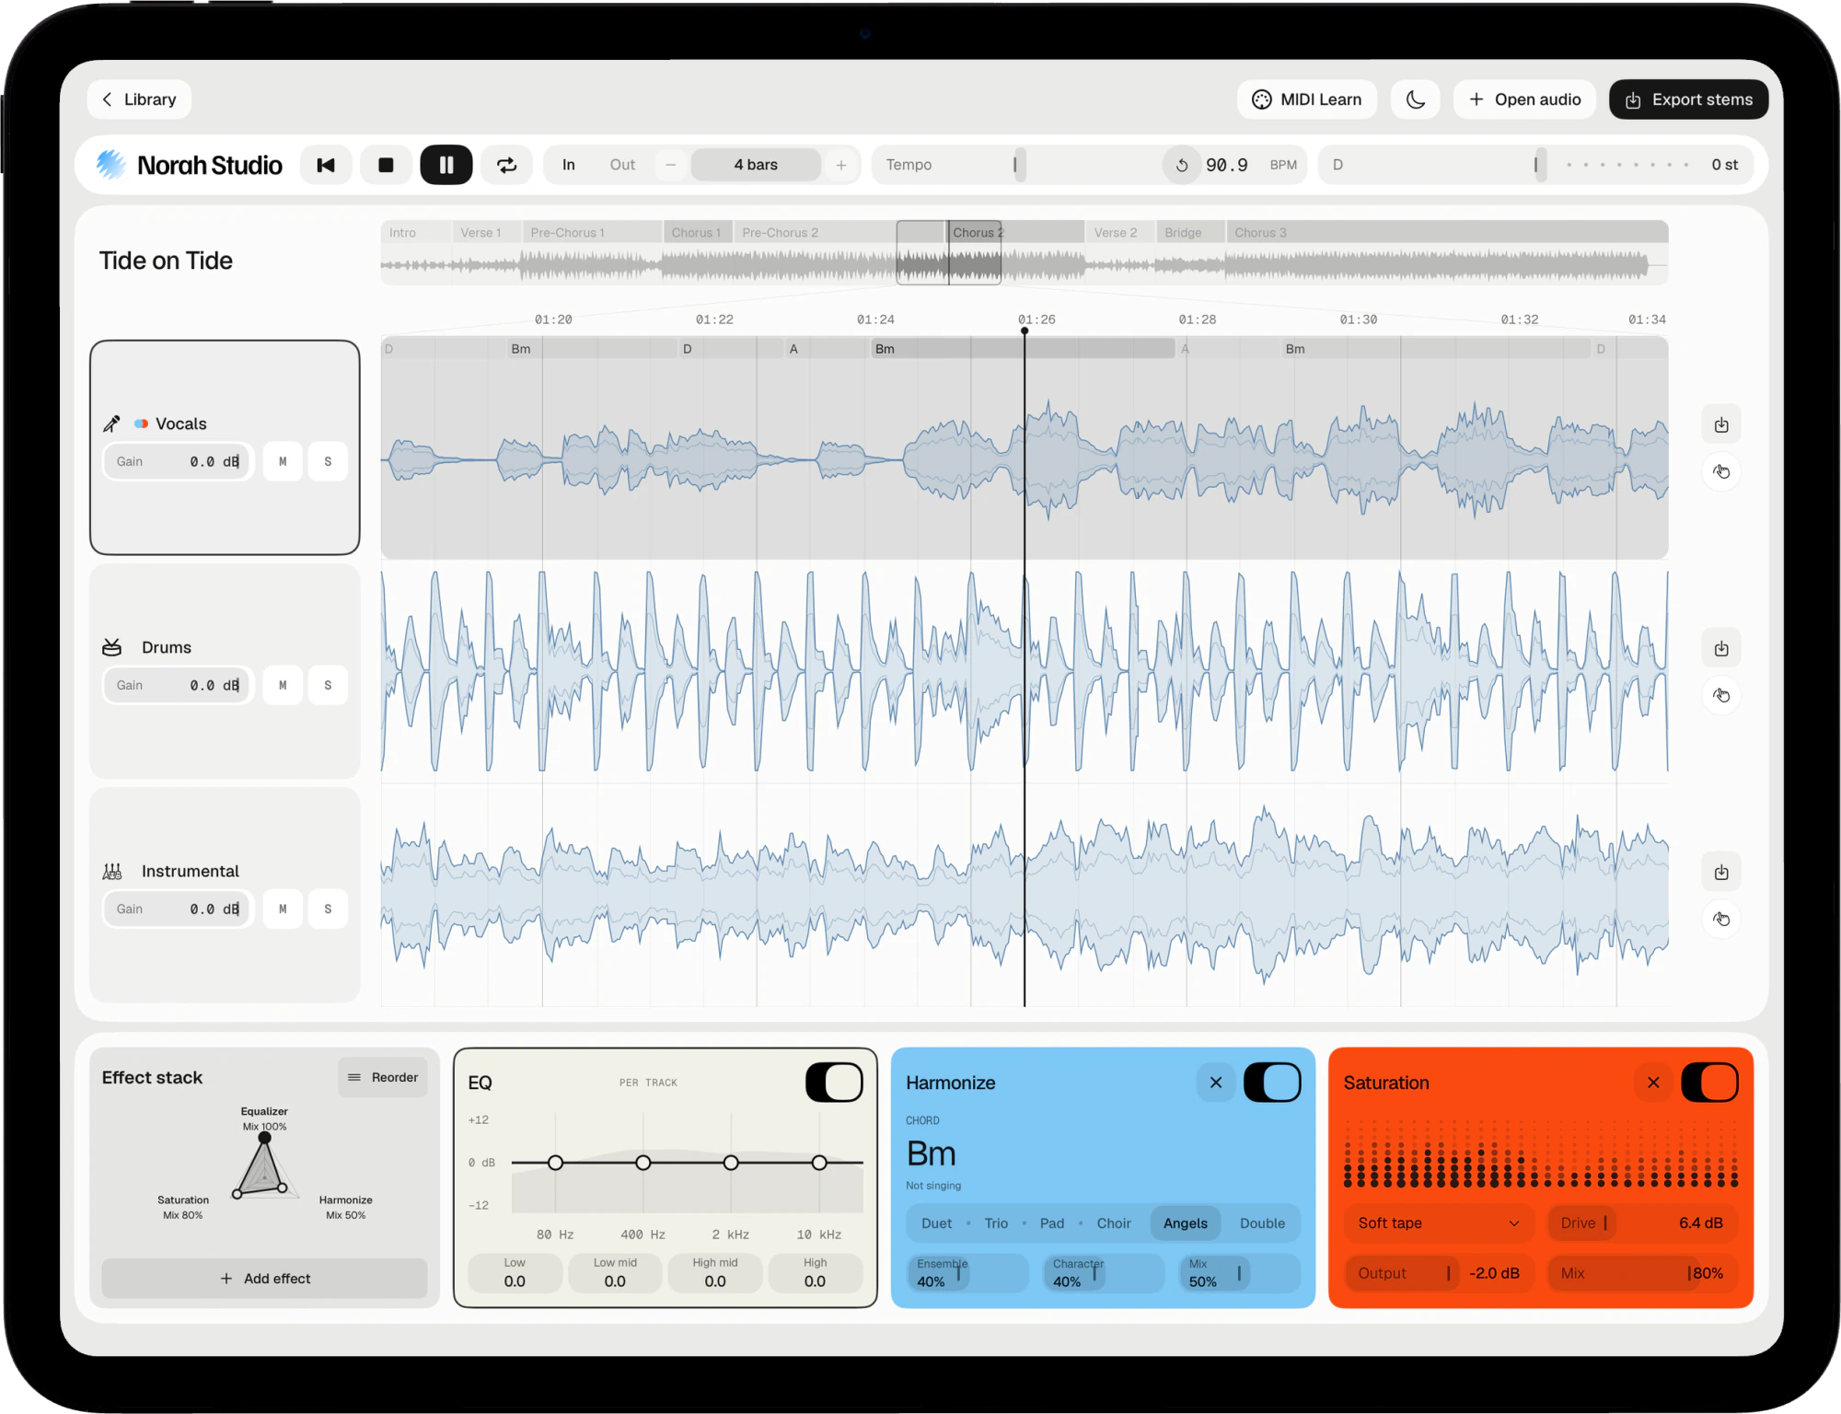Viewport: 1841px width, 1414px height.
Task: Add a new effect to the stack
Action: point(264,1279)
